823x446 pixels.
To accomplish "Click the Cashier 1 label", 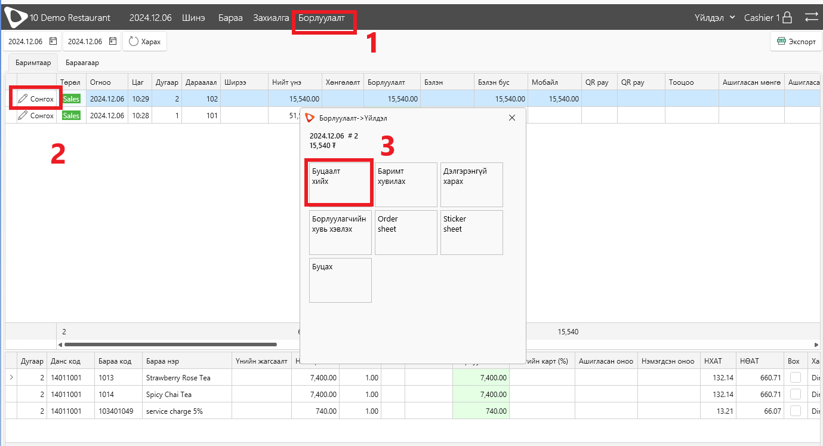I will click(x=762, y=18).
